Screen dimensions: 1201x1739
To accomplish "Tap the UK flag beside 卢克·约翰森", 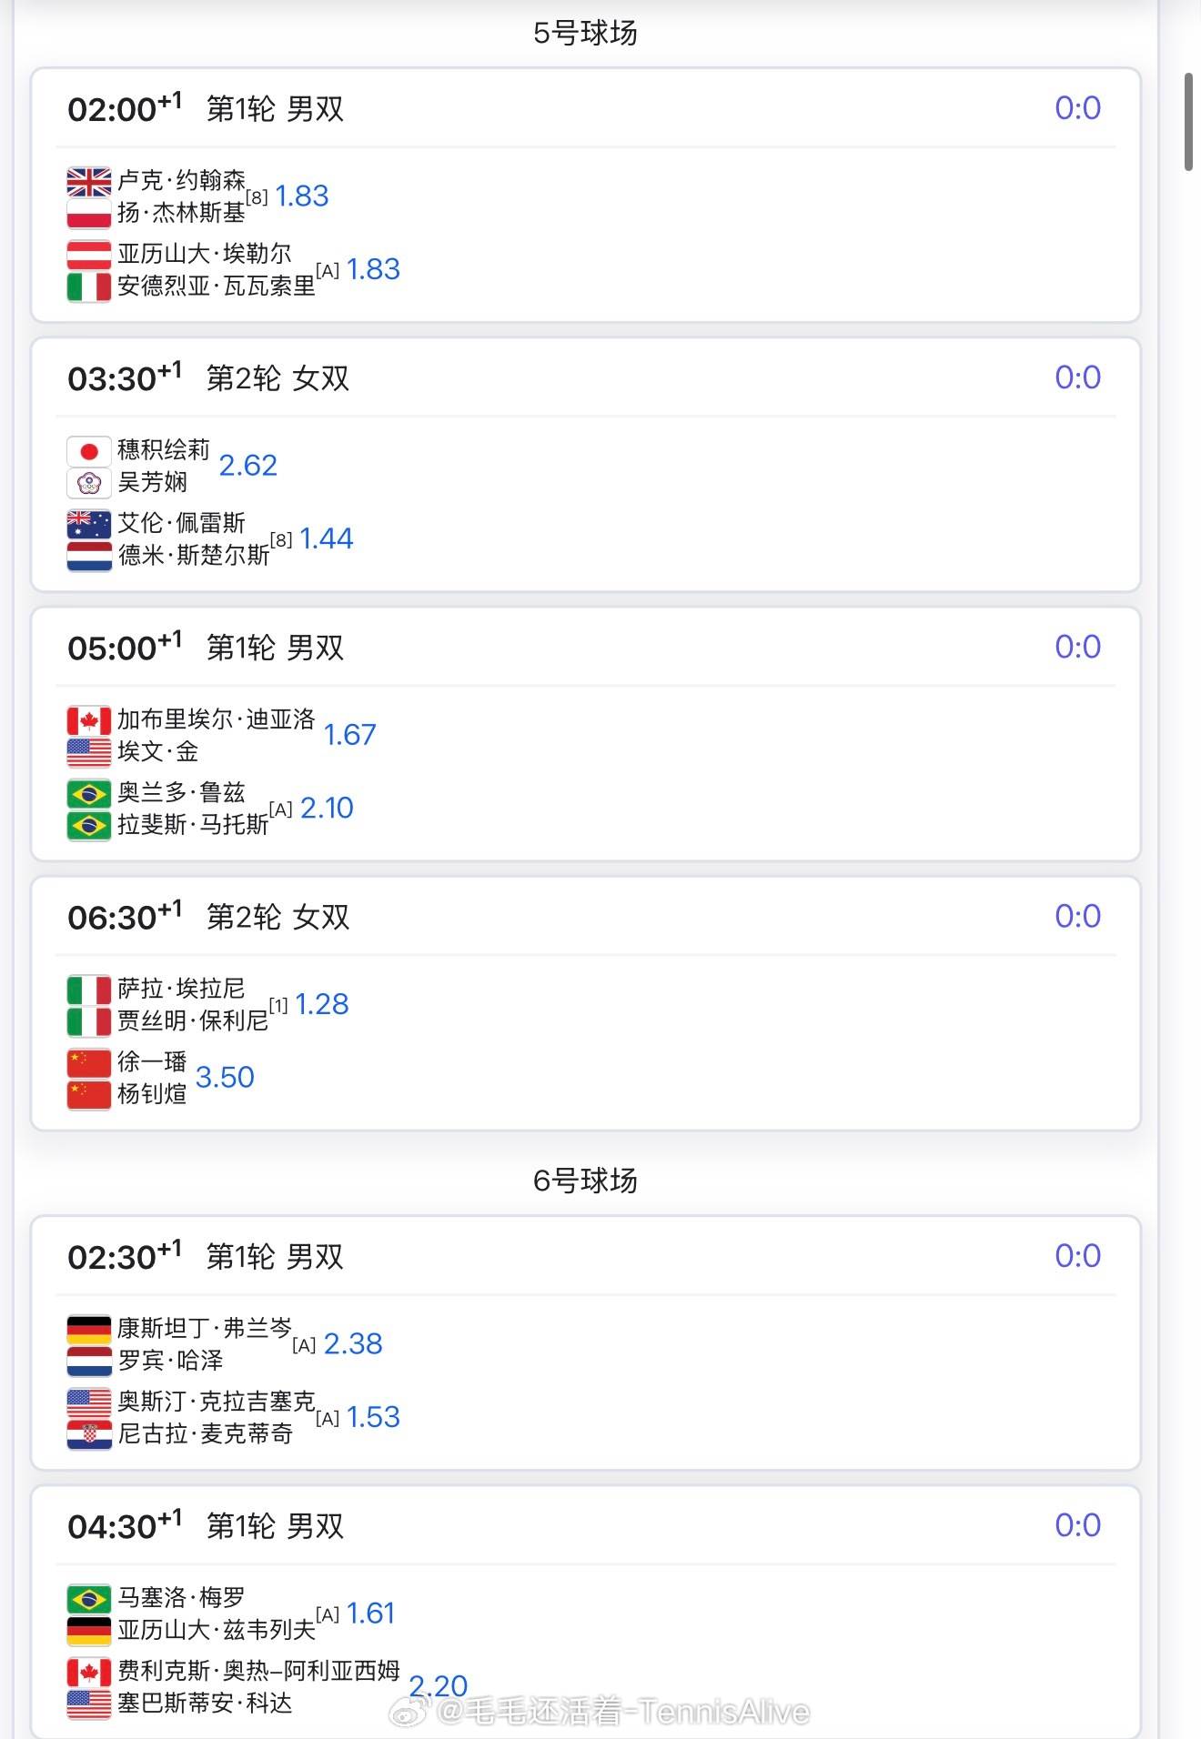I will (89, 182).
